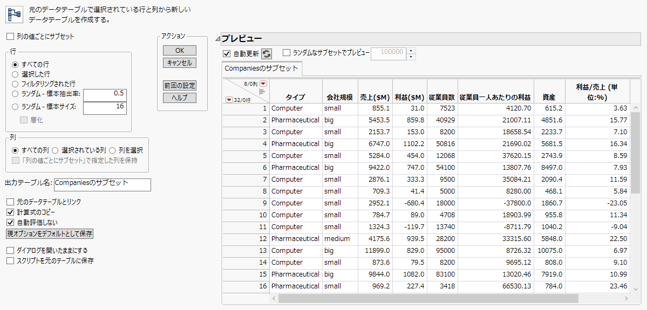
Task: Switch to the Companiesのサブセット tab
Action: click(x=261, y=68)
